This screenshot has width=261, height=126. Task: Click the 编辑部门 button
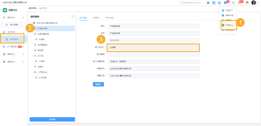click(98, 84)
